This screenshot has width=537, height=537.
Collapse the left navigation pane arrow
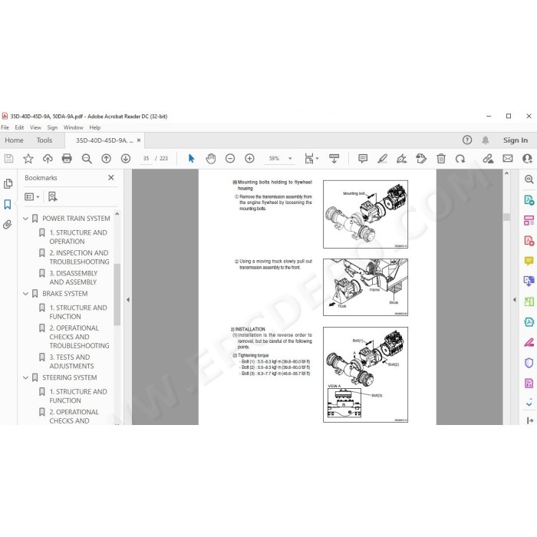pyautogui.click(x=128, y=300)
